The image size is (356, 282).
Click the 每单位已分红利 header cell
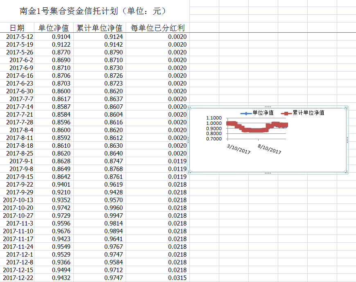coord(158,28)
